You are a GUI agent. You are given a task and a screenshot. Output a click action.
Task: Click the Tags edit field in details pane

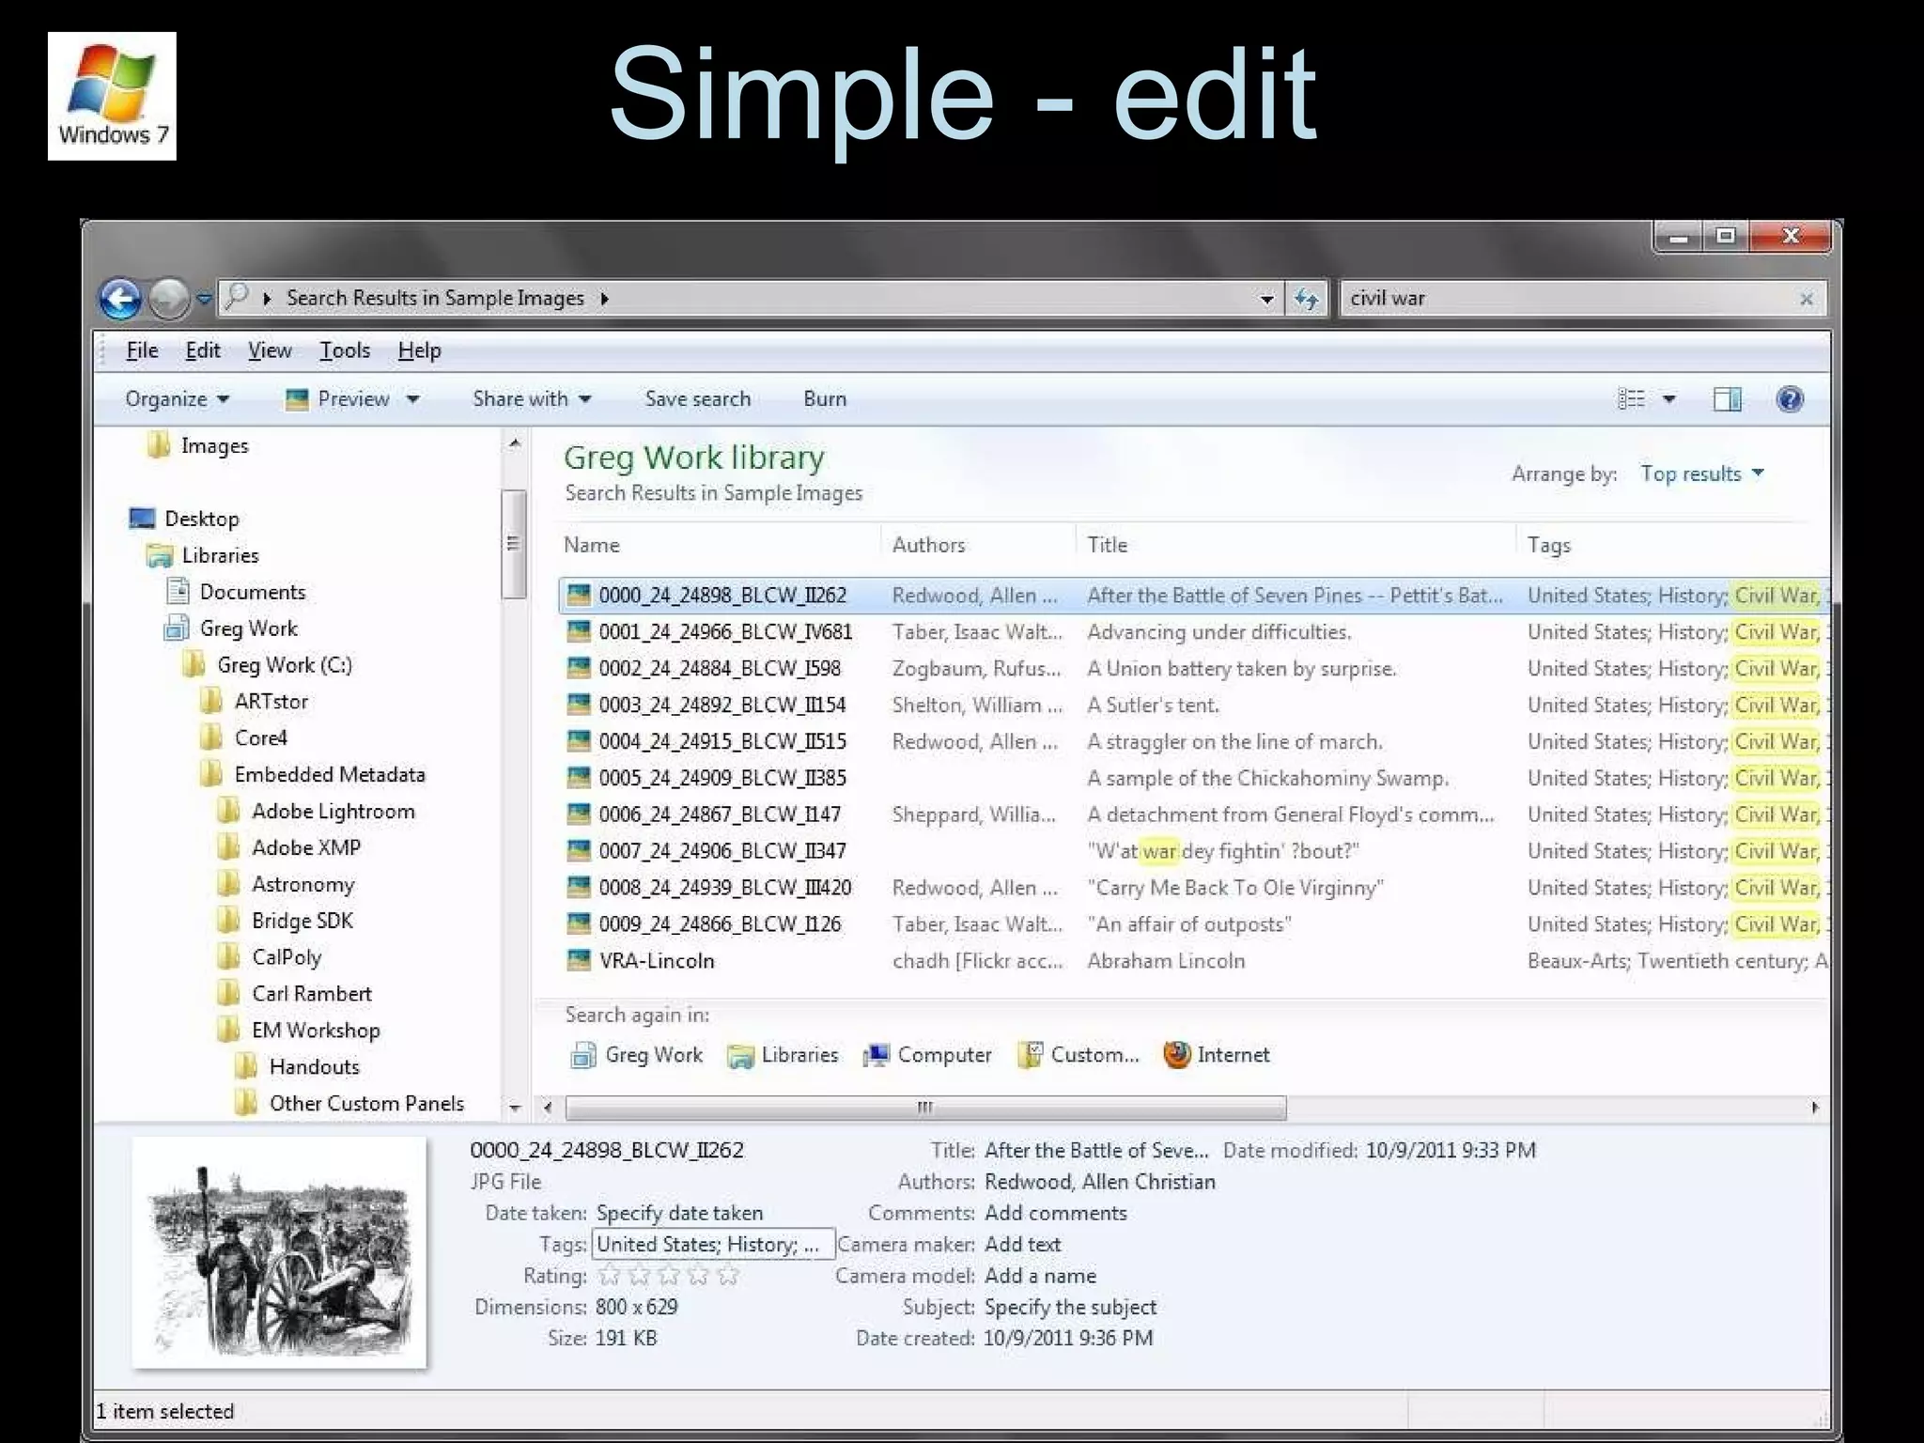[x=712, y=1245]
